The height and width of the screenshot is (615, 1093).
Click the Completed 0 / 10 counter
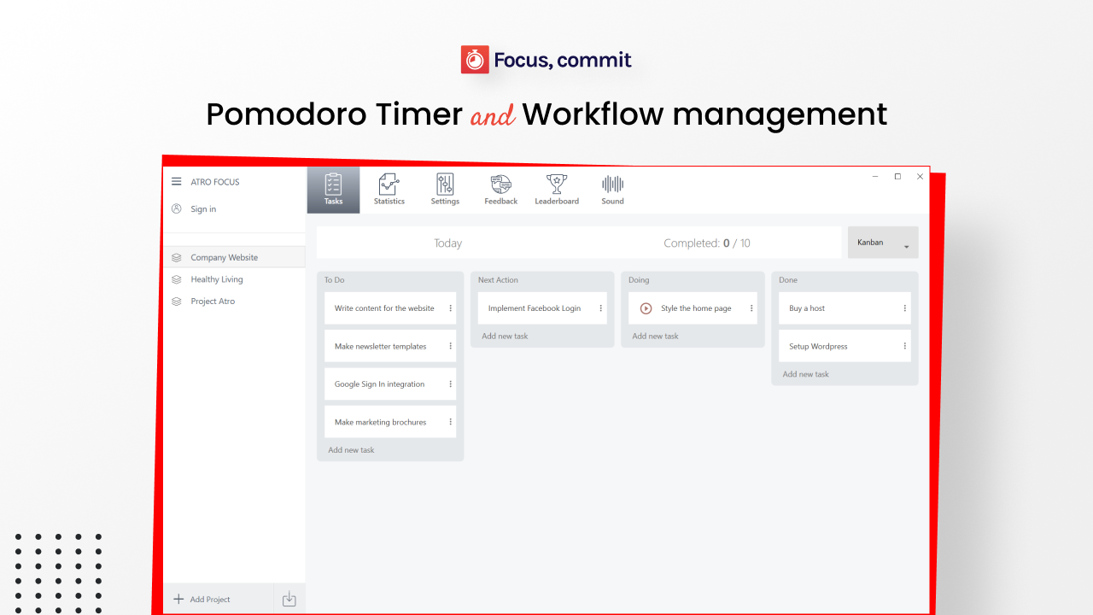(x=707, y=243)
